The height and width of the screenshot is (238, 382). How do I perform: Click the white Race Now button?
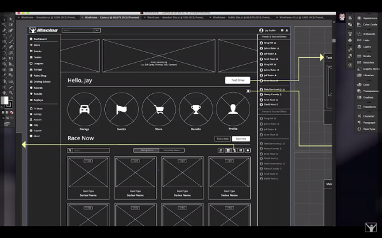point(241,138)
